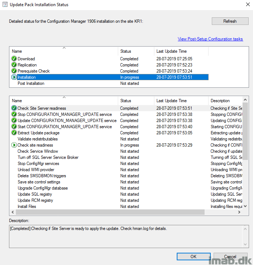Sort lower list by Description column header

click(x=226, y=101)
